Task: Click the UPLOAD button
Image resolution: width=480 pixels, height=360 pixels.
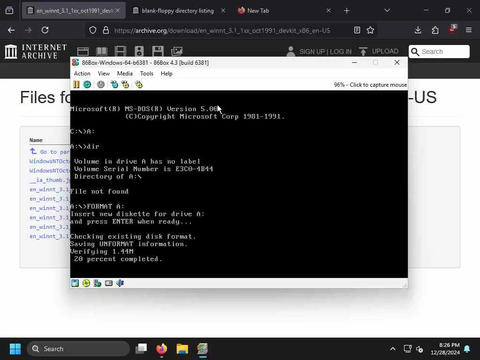Action: pyautogui.click(x=379, y=52)
